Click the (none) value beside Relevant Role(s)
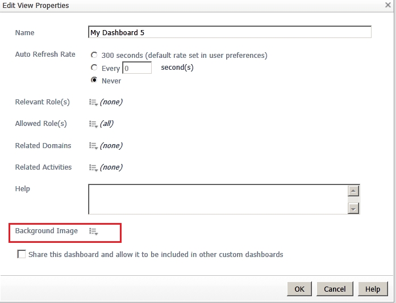The height and width of the screenshot is (303, 396). 111,102
